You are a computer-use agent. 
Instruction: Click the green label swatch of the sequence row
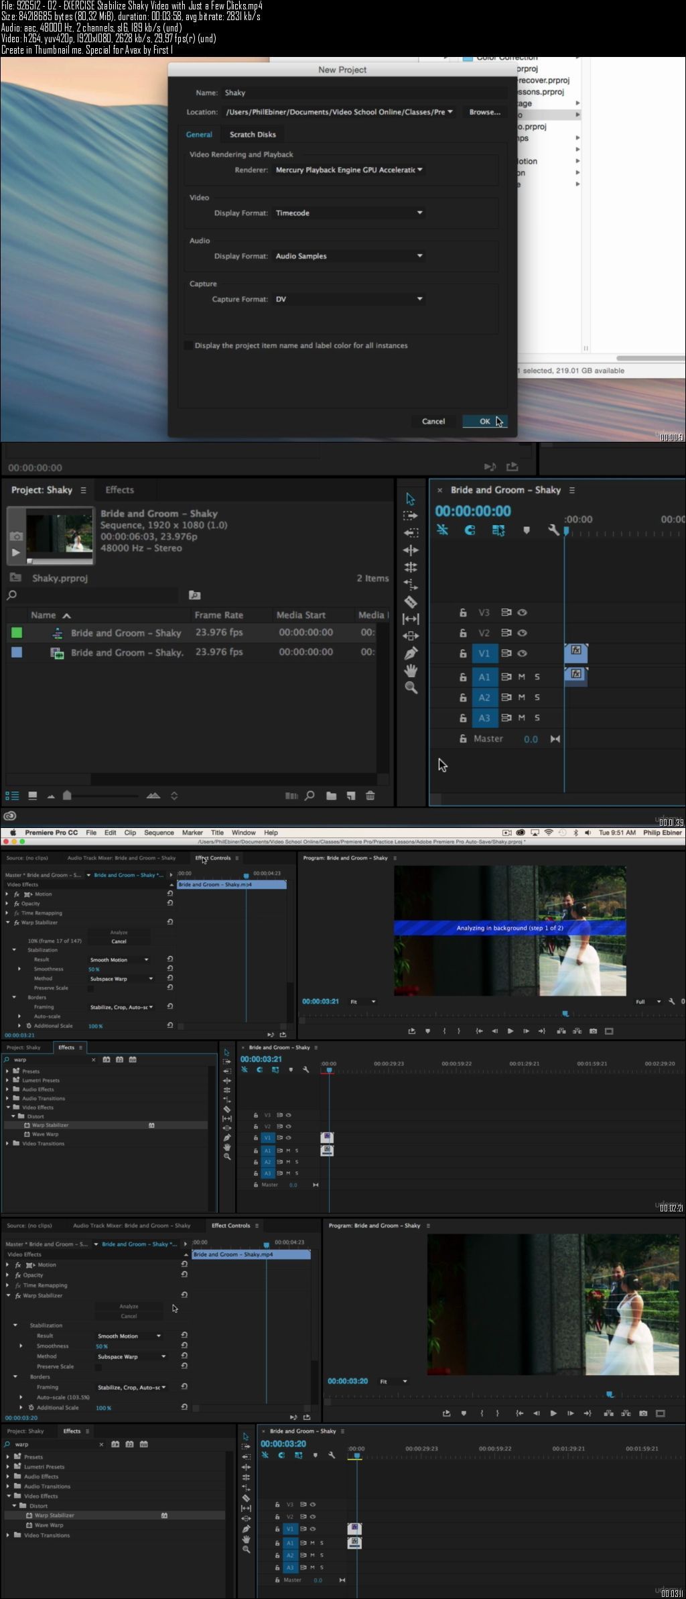(x=17, y=632)
